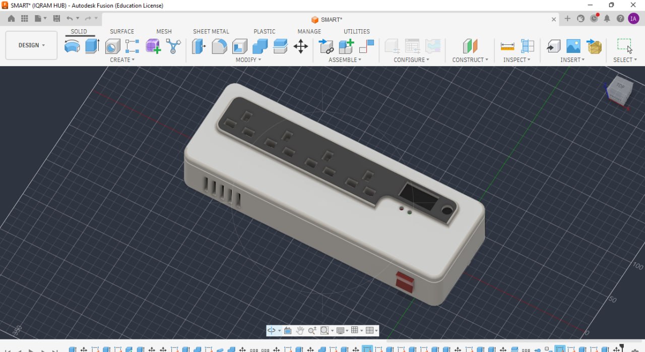Open the Help question mark menu
Screen dimensions: 645x352
coord(620,19)
